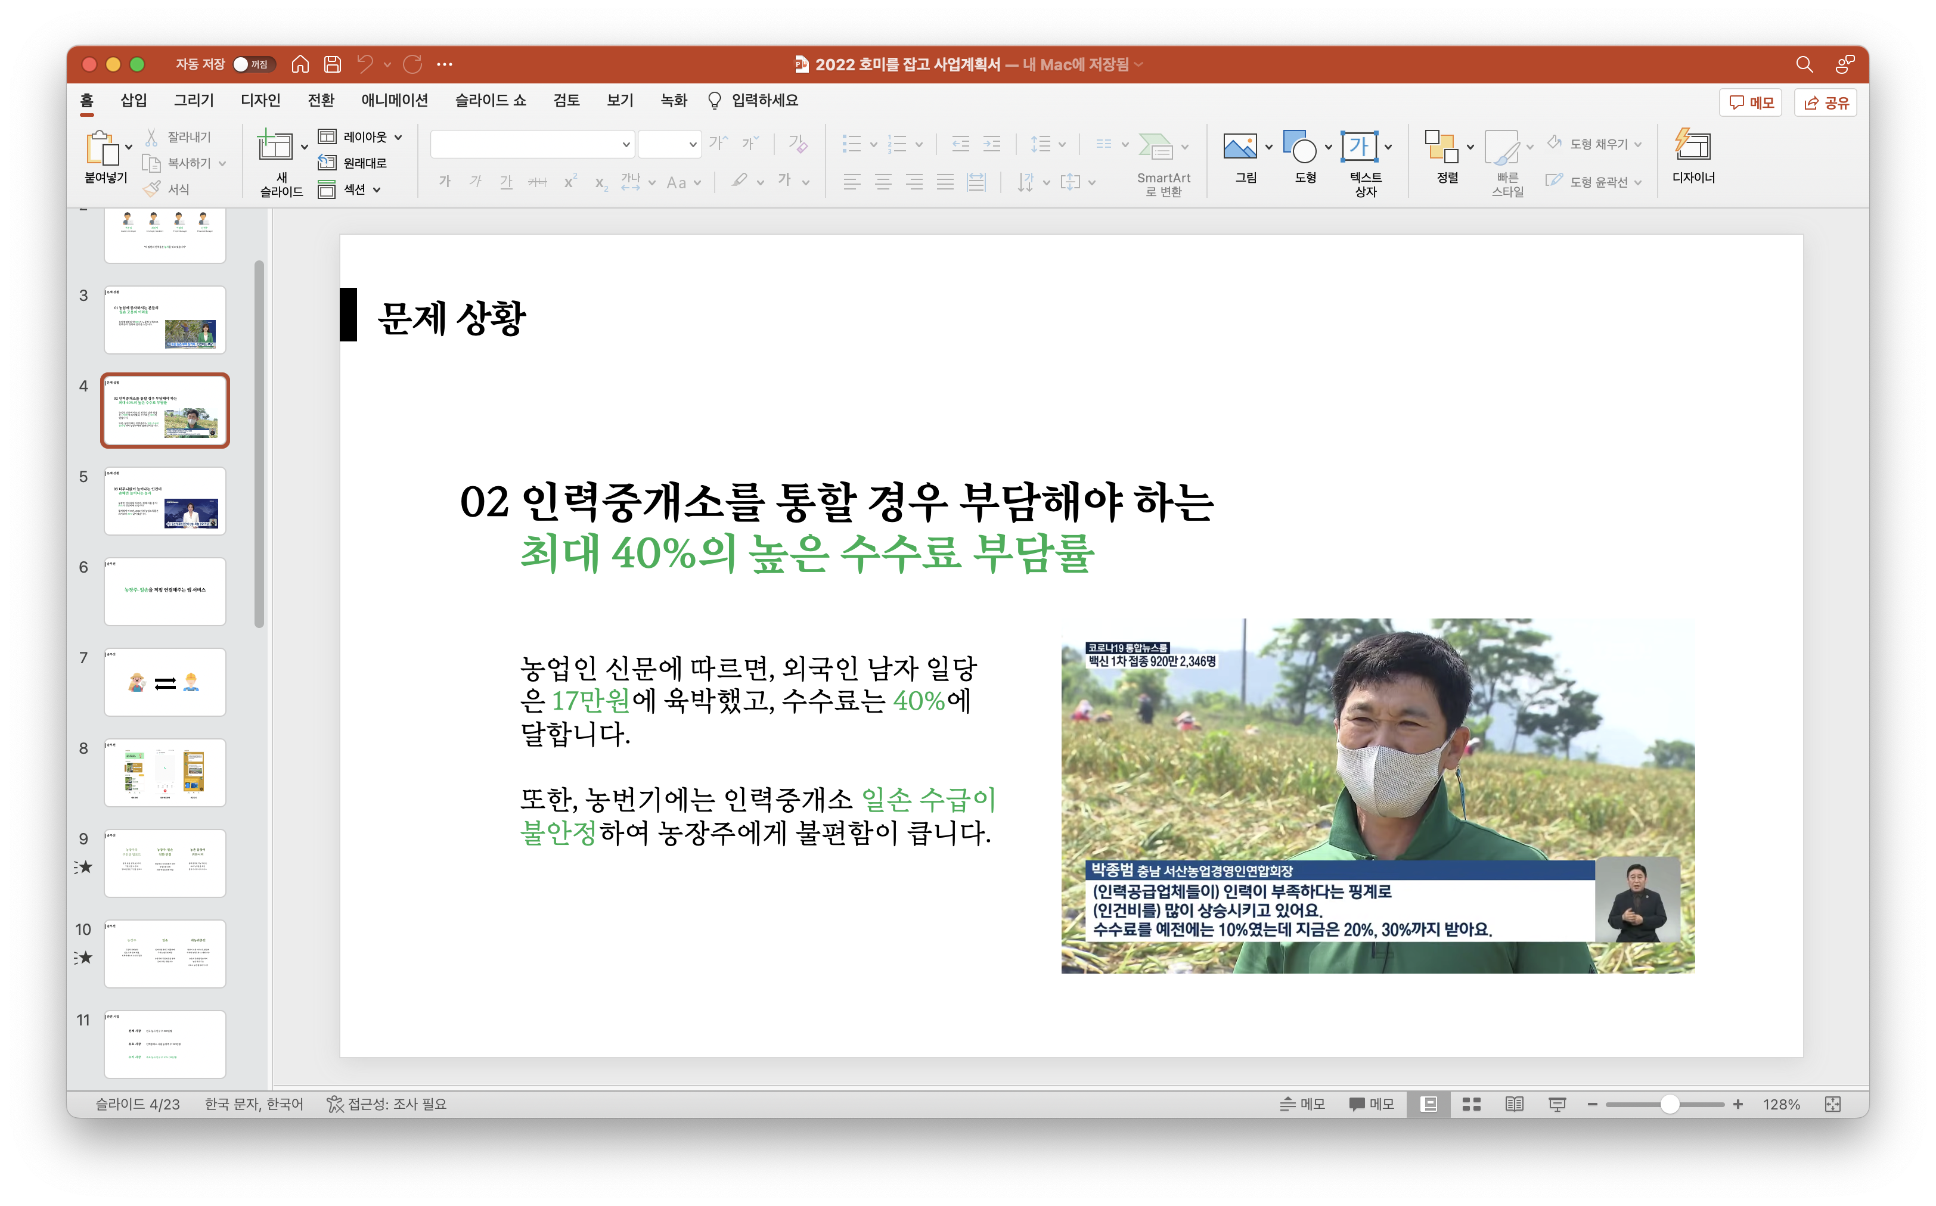Switch to Slide Sorter view icon

1472,1104
